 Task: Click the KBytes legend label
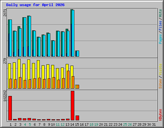pyautogui.click(x=160, y=115)
